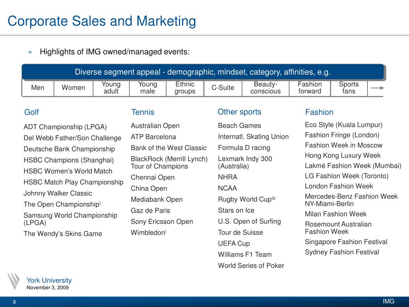Click Lexmark Indy 300 (Australia) entry
The image size is (409, 307).
[x=245, y=162]
